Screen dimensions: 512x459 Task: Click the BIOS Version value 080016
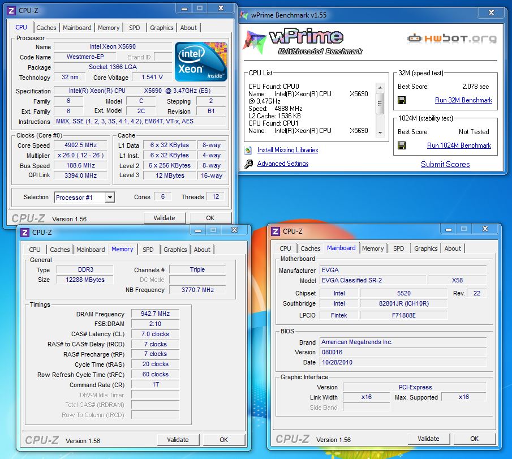click(x=403, y=352)
